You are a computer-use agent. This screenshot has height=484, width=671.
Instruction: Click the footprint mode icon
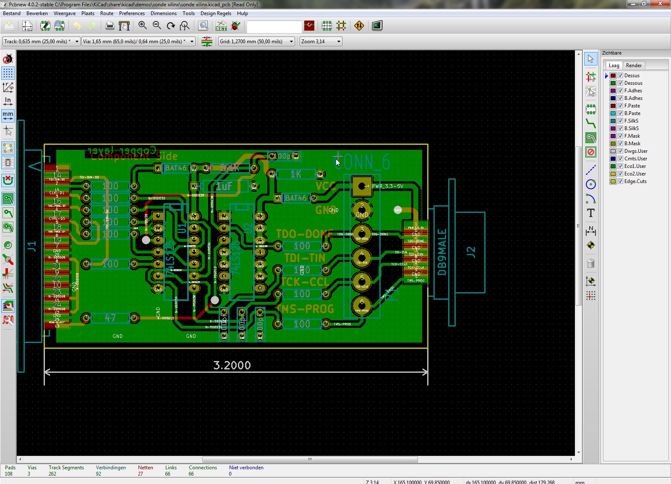[327, 26]
